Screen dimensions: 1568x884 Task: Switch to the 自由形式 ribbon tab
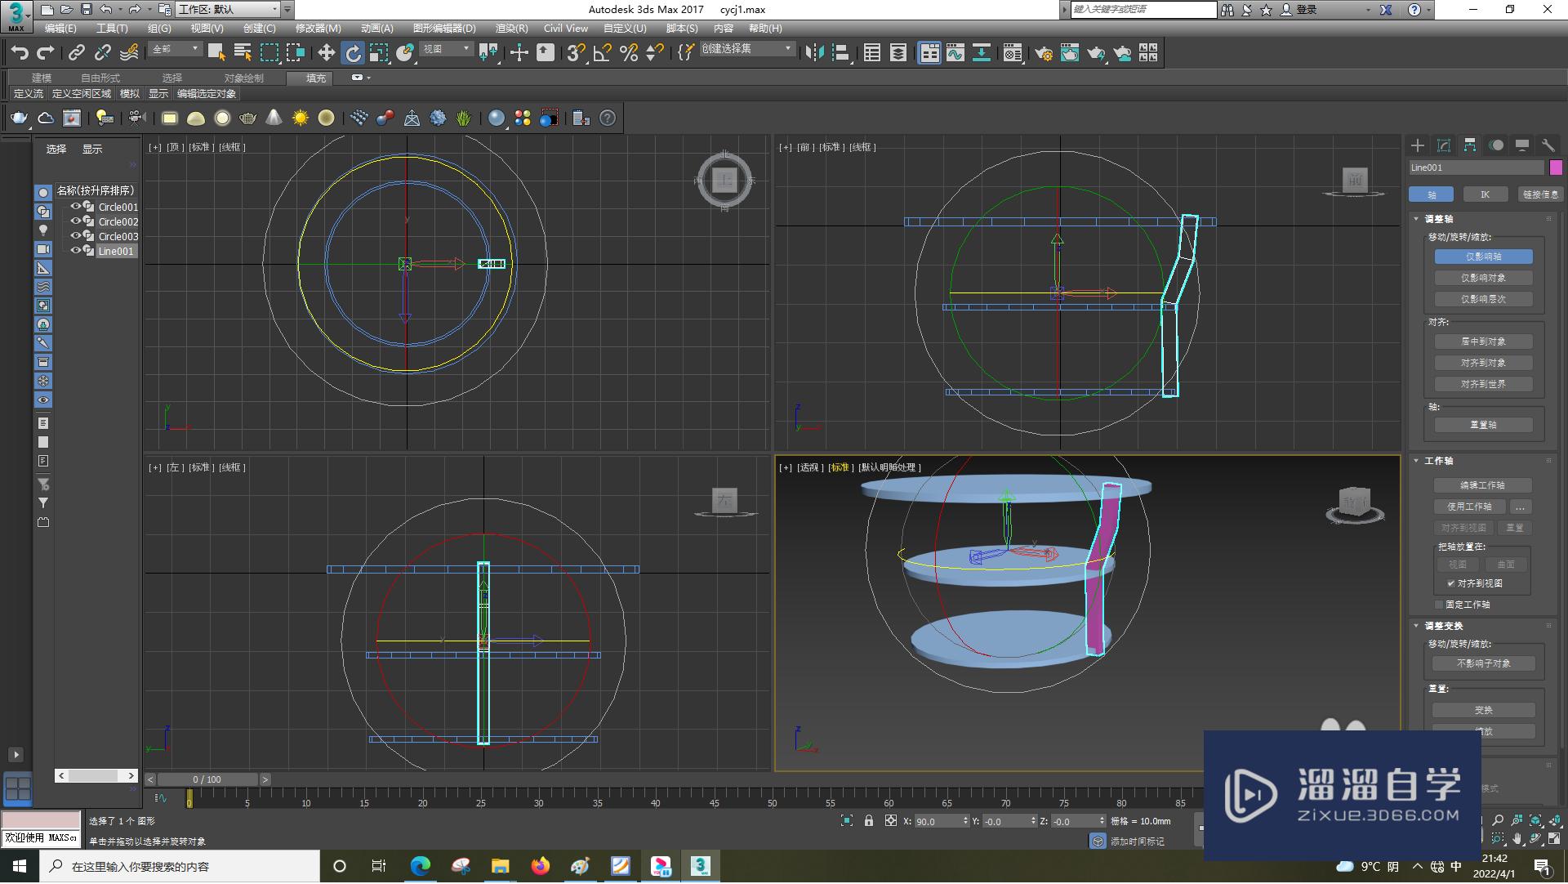pyautogui.click(x=100, y=78)
